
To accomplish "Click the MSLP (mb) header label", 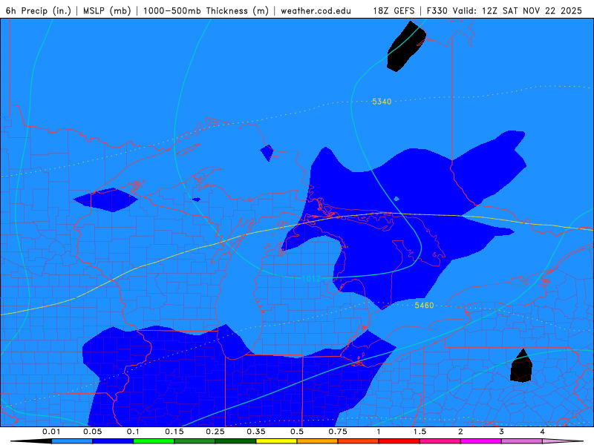I will (107, 10).
